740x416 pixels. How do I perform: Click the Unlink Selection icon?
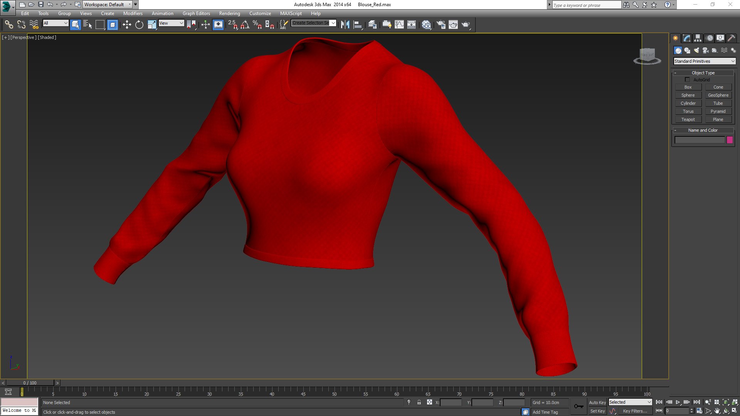click(21, 25)
